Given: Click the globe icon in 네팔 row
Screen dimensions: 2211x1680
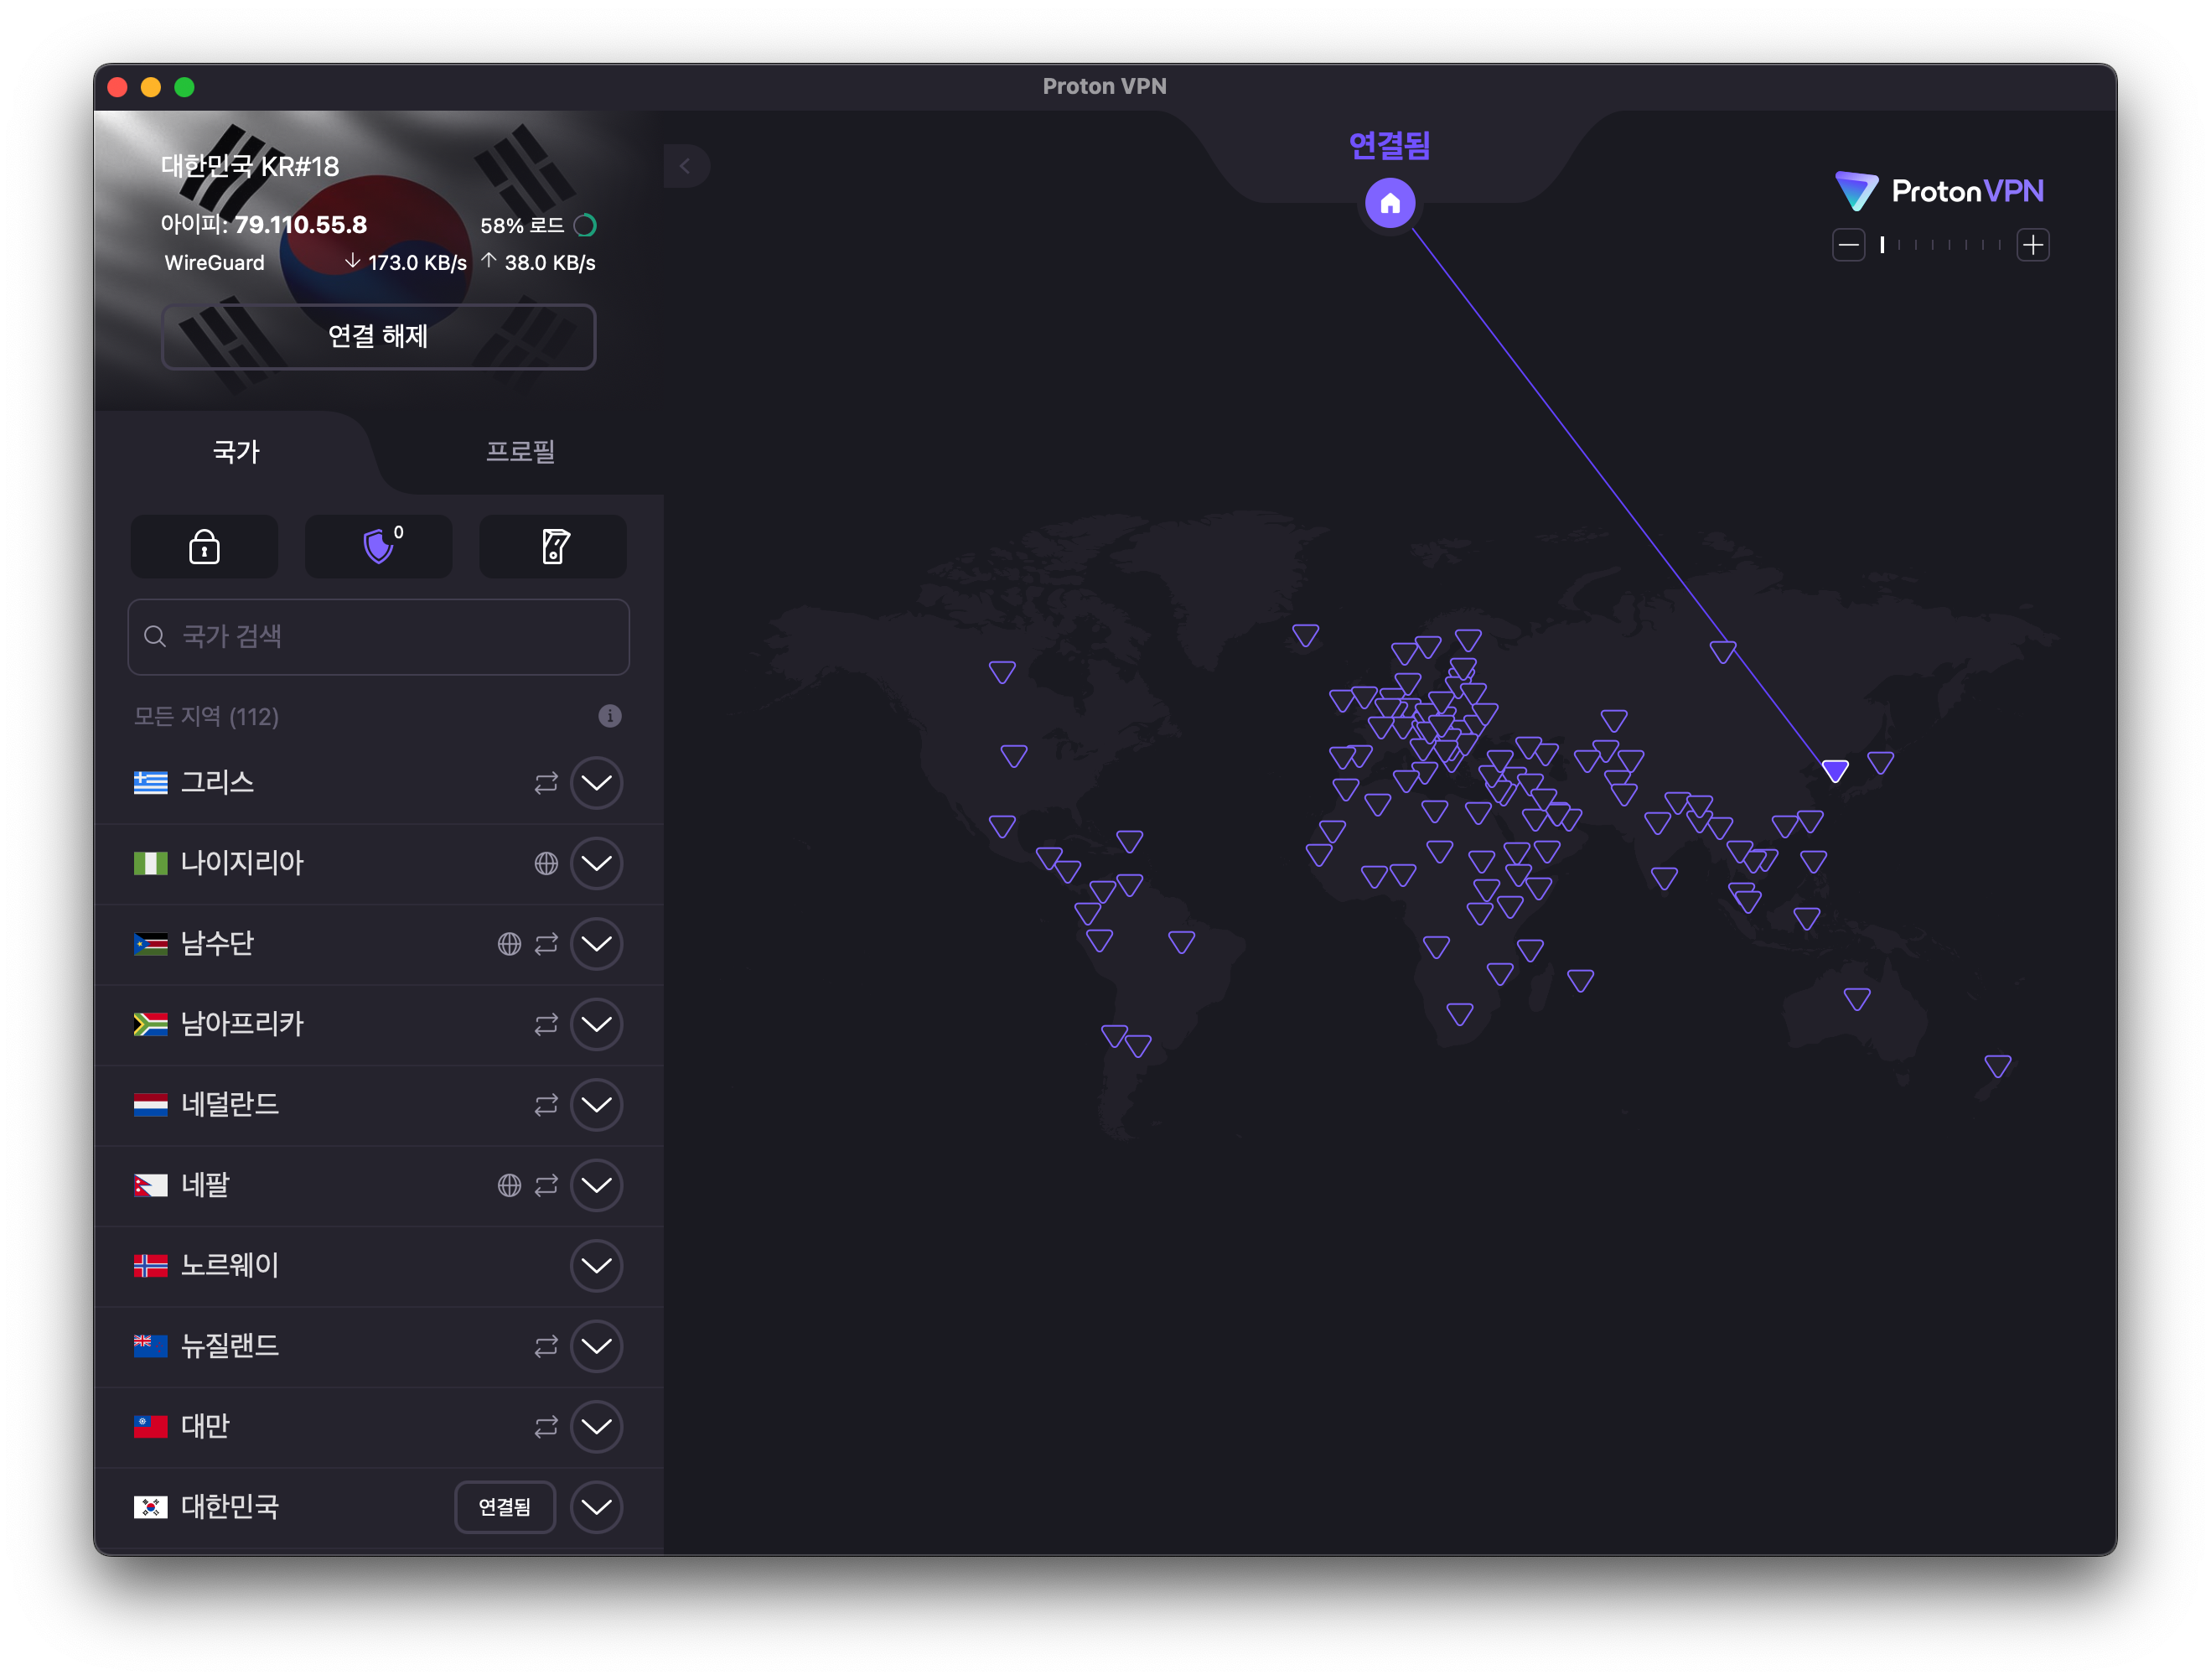Looking at the screenshot, I should [x=509, y=1185].
